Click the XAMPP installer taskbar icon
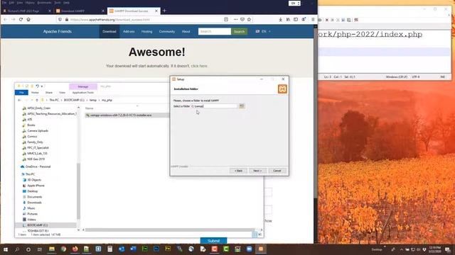This screenshot has height=255, width=455. 261,249
